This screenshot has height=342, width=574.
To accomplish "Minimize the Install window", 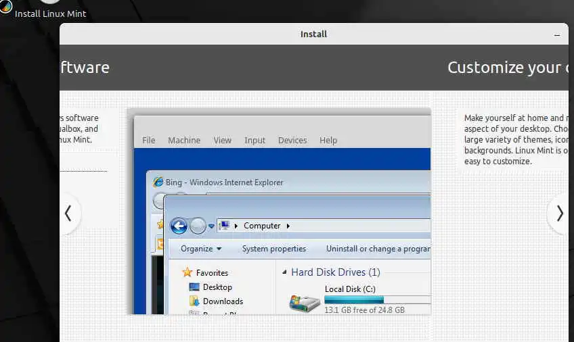I will tap(557, 35).
